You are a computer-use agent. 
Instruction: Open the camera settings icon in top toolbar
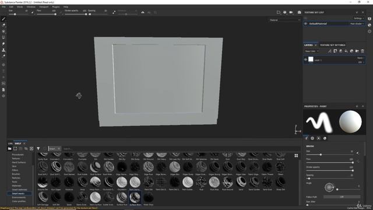pyautogui.click(x=291, y=12)
